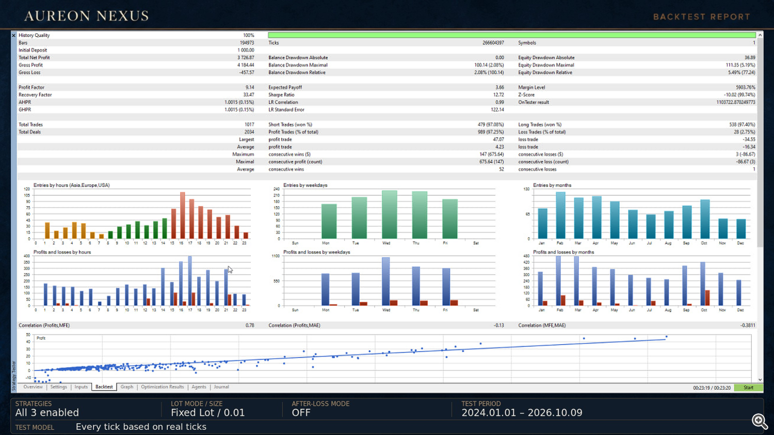Click the Z-Score value
Viewport: 774px width, 435px height.
pos(739,95)
